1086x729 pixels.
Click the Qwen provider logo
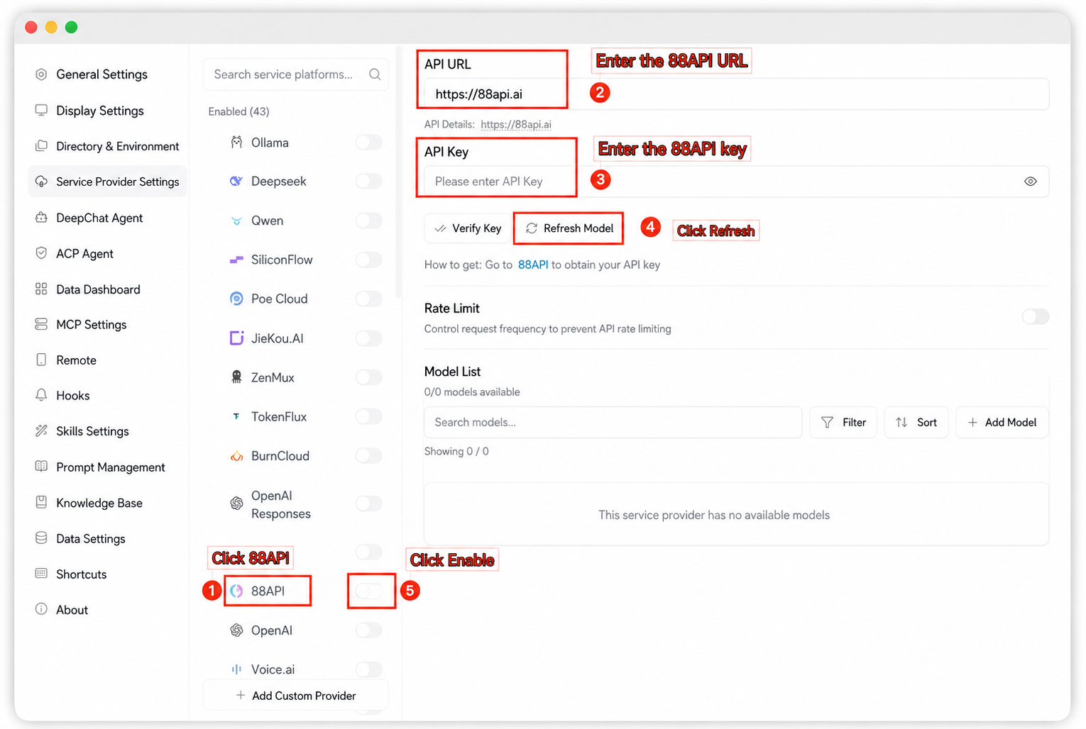point(236,221)
